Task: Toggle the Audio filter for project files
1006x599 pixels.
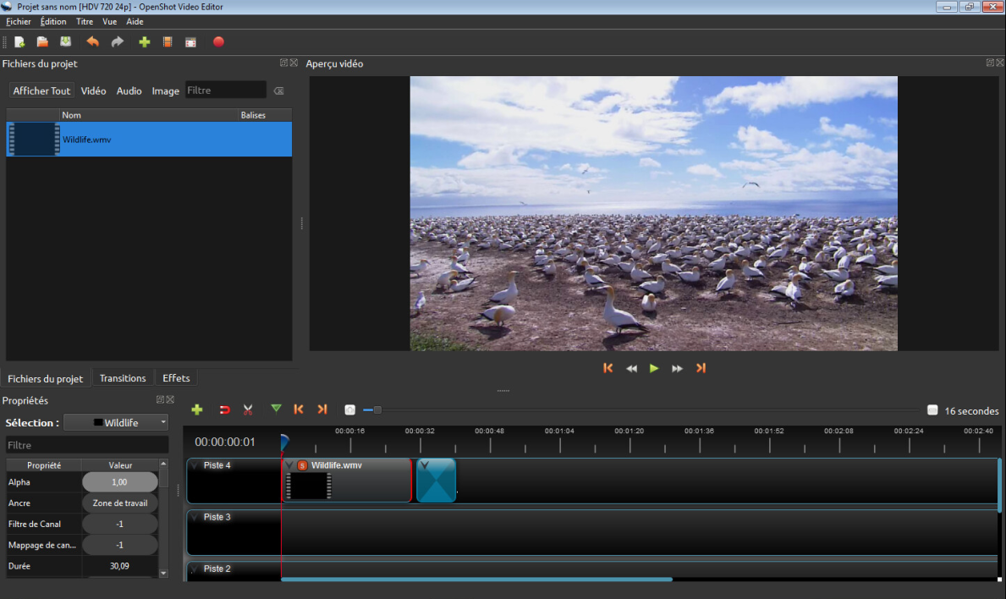Action: tap(129, 91)
